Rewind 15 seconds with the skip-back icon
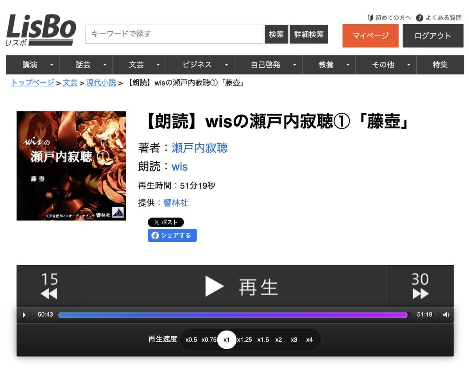Viewport: 469px width, 371px height. [x=49, y=286]
